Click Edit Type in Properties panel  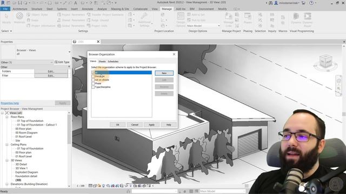point(62,63)
